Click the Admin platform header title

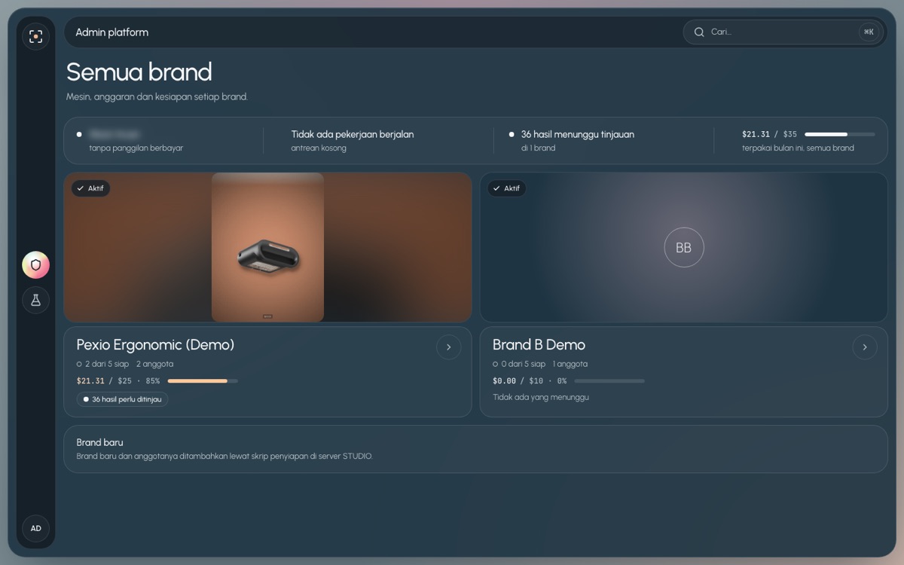point(112,32)
